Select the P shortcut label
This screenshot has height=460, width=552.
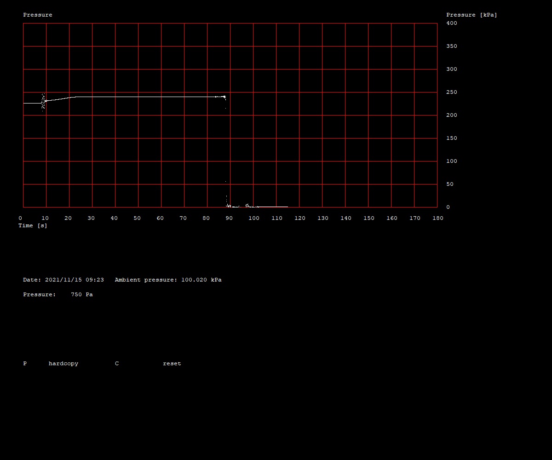[25, 363]
